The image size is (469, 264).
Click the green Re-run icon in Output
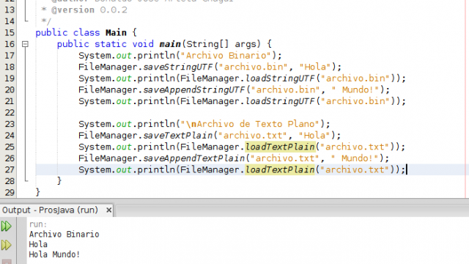[x=7, y=226]
